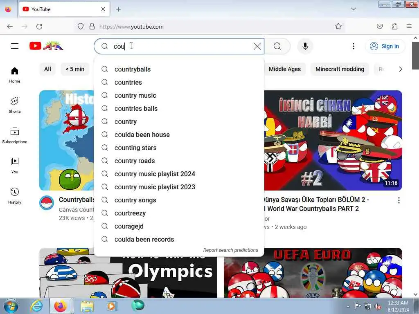Close the YouTube tab

(x=103, y=9)
